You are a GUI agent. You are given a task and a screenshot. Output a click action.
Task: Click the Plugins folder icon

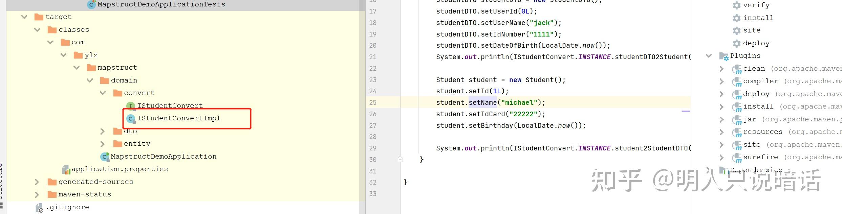tap(724, 56)
